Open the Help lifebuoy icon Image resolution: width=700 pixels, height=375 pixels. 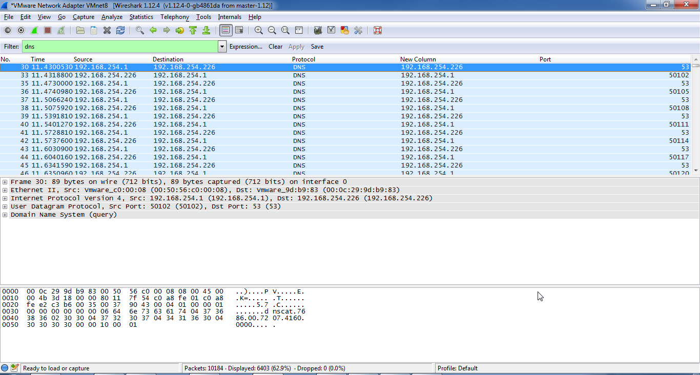tap(378, 30)
